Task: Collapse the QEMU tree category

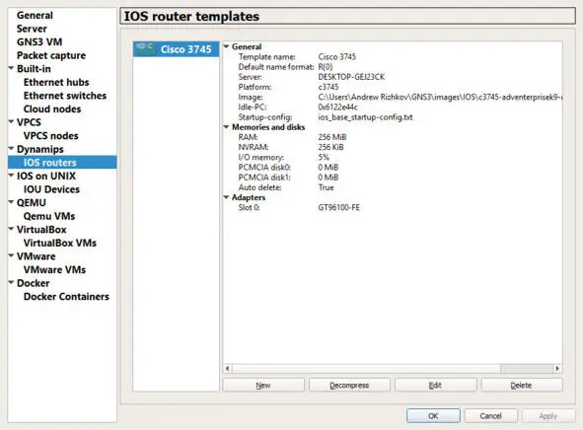Action: (12, 202)
